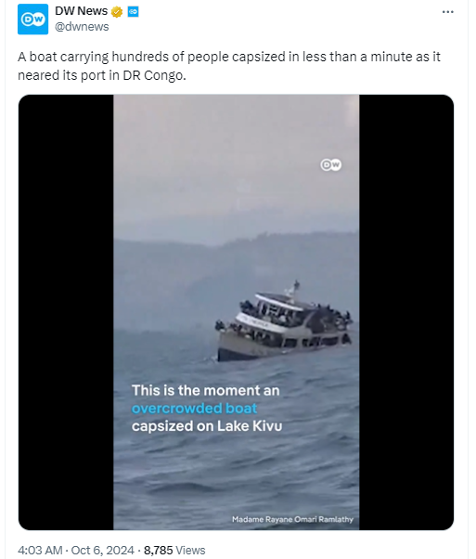Click the DW watermark logo in the video
The image size is (476, 559).
pyautogui.click(x=331, y=164)
